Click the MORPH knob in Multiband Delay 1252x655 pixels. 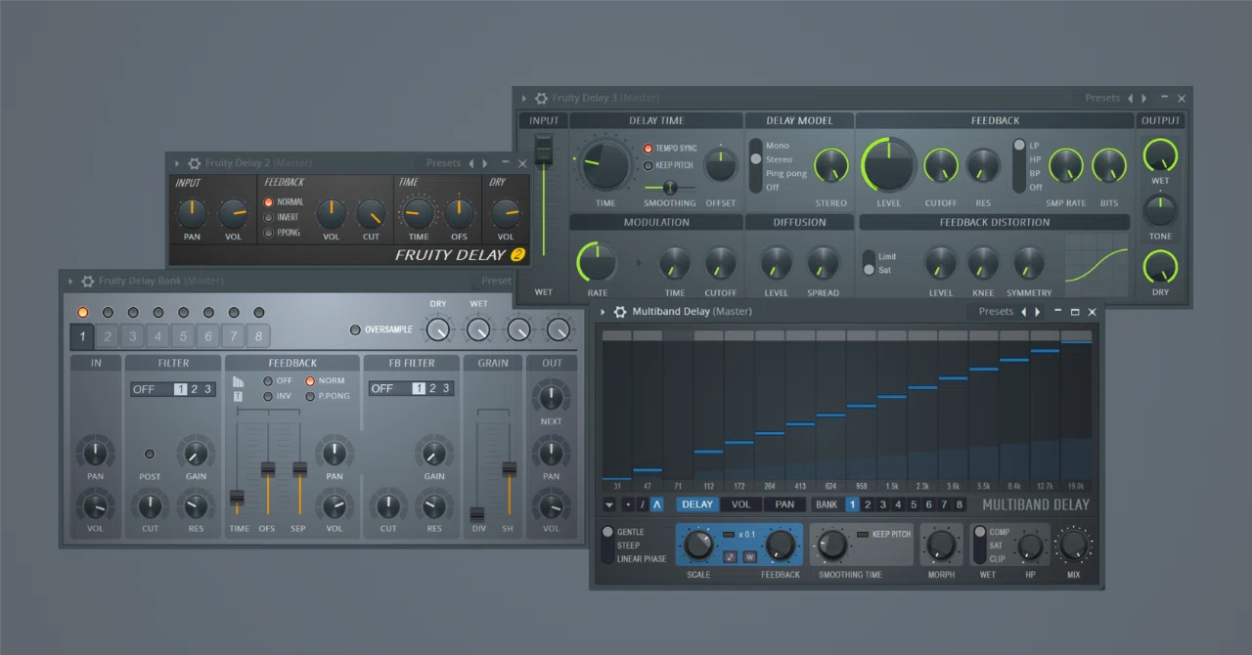click(941, 546)
